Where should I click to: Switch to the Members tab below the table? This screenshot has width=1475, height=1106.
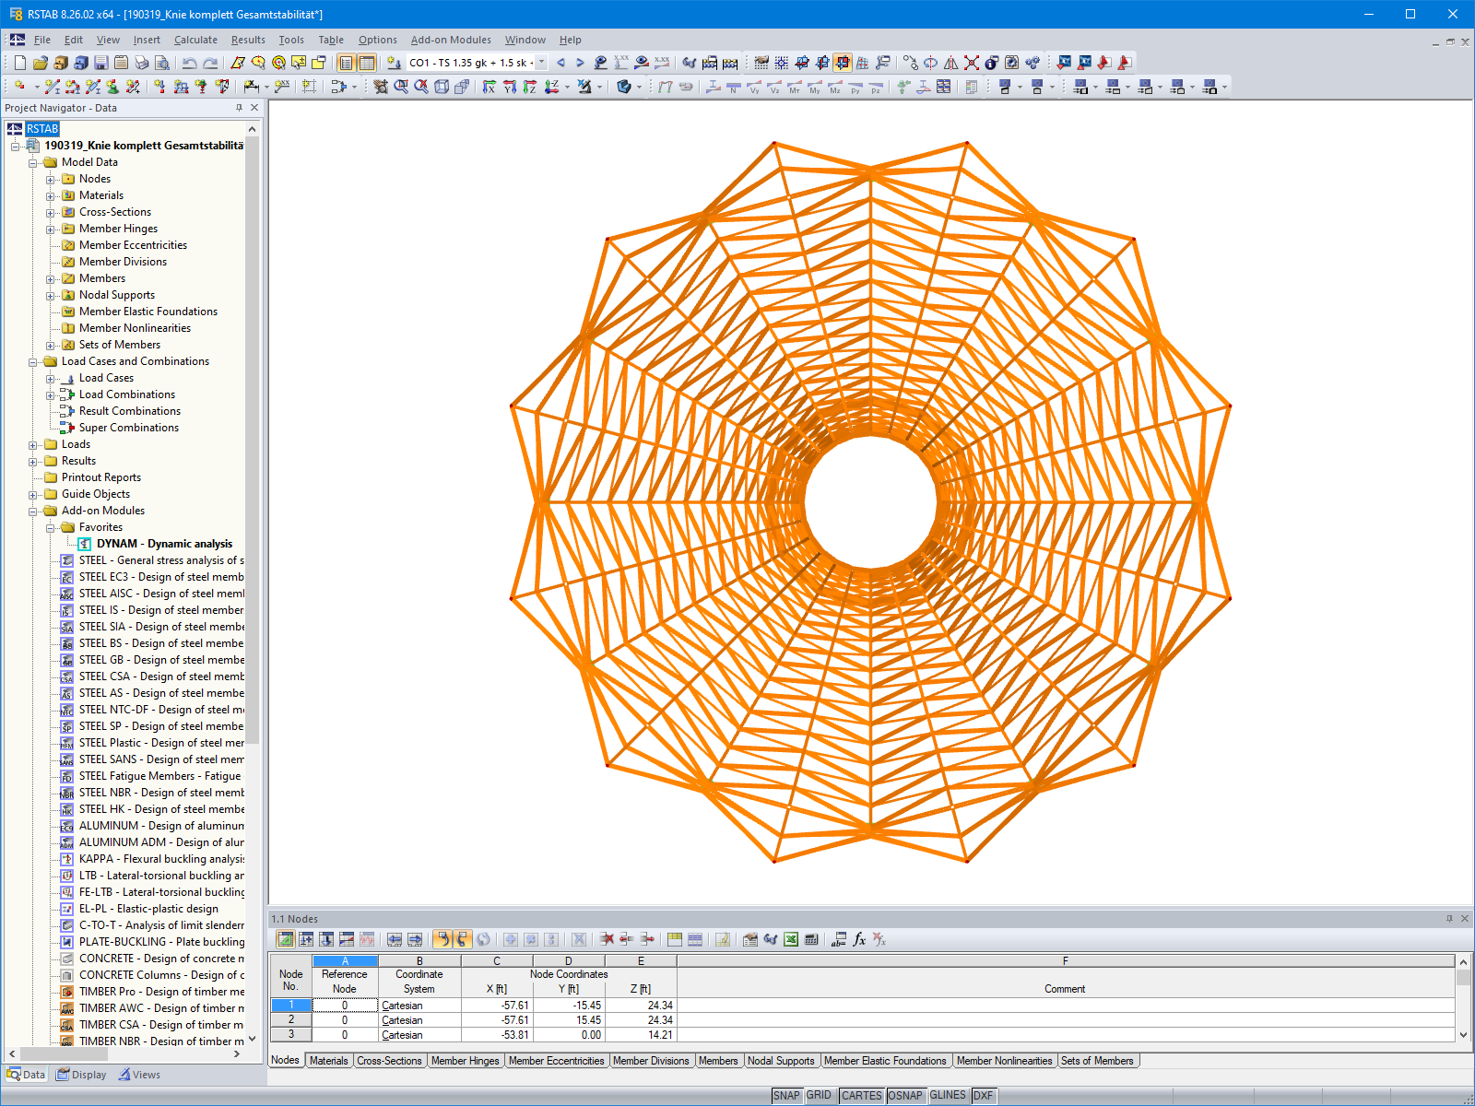pos(720,1061)
